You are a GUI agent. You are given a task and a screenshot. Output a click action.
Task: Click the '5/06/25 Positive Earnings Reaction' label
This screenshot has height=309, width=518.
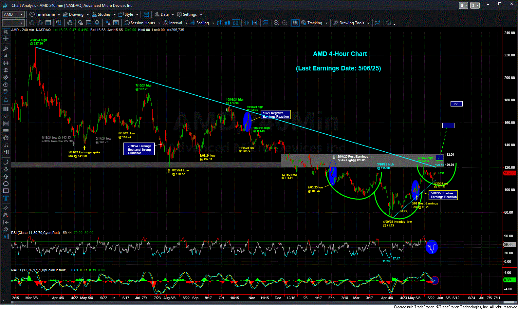click(443, 195)
